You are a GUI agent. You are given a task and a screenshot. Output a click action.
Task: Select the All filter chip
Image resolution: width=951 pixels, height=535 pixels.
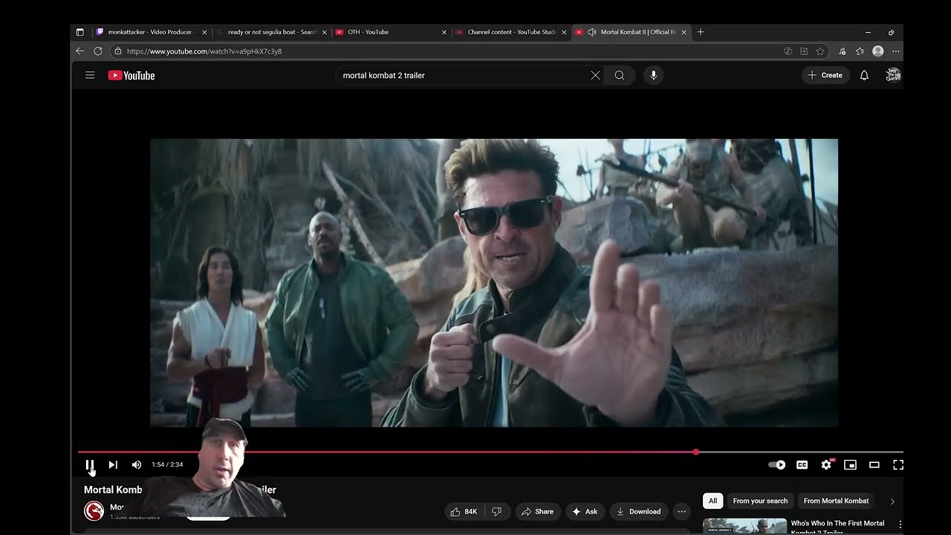[x=713, y=501]
